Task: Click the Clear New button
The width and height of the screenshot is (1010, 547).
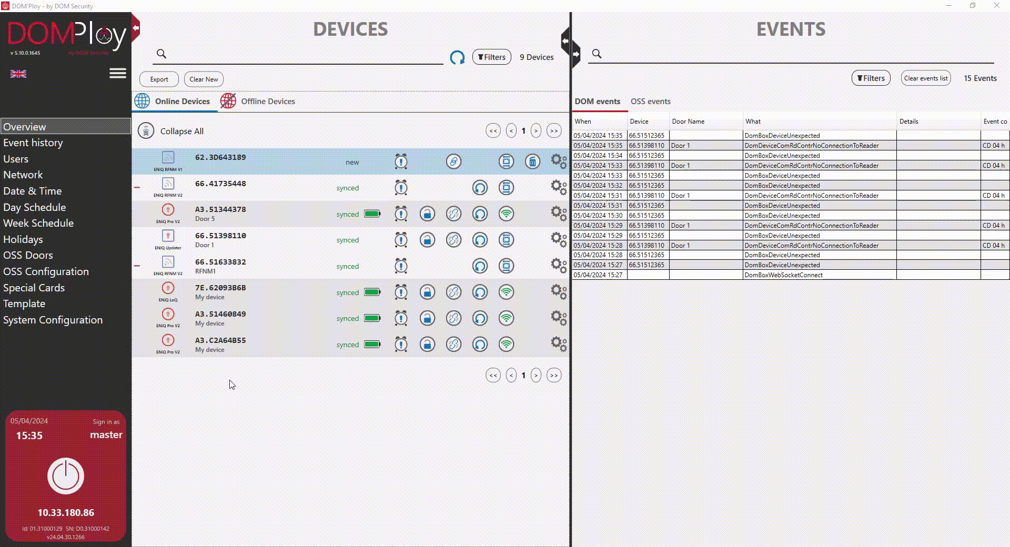Action: click(204, 79)
